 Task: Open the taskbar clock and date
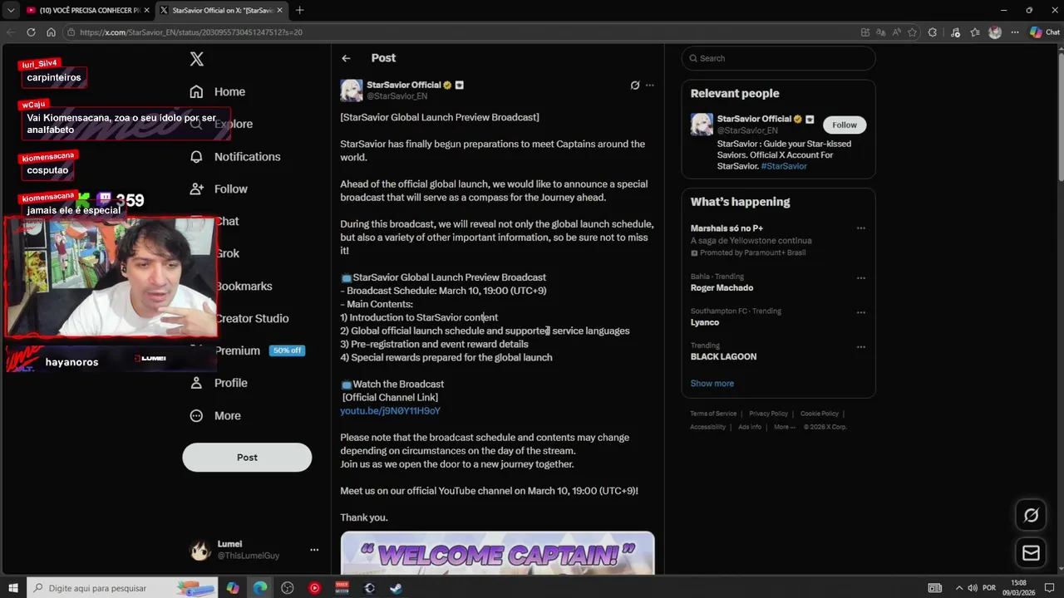point(1018,588)
